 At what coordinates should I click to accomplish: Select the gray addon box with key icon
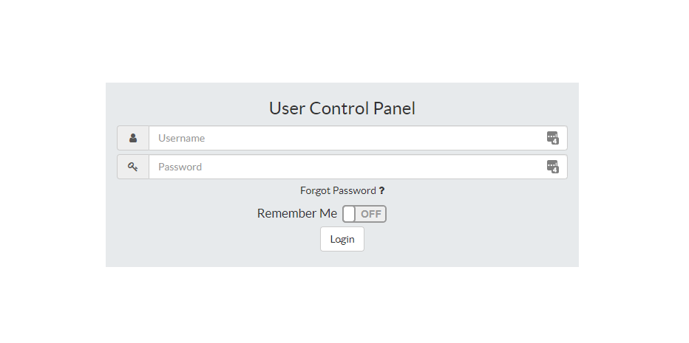pos(133,167)
